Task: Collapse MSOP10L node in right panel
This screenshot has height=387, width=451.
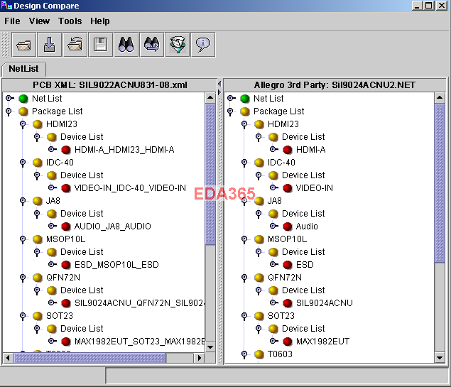Action: [x=244, y=239]
